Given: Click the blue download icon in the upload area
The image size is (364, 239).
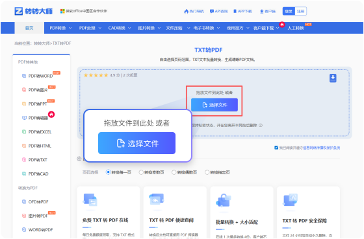Looking at the screenshot, I should tap(333, 78).
